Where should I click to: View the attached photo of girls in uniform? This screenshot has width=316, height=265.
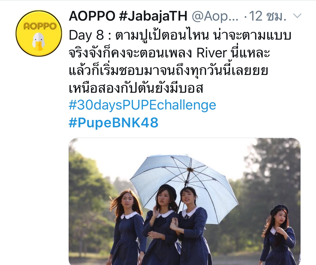tap(184, 201)
